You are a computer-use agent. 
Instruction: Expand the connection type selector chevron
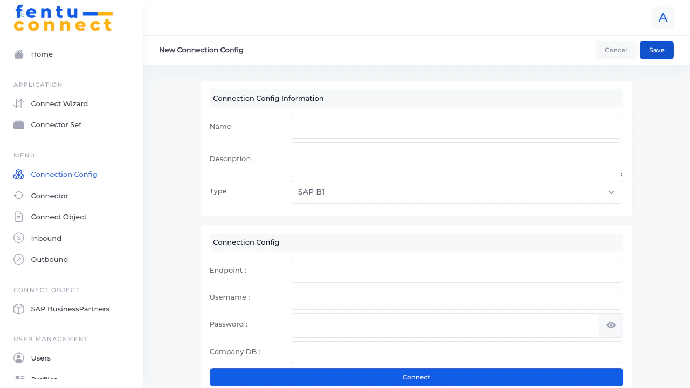click(x=611, y=192)
